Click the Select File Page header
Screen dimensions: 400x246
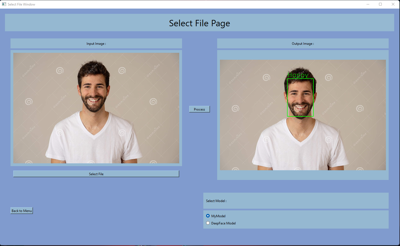199,23
